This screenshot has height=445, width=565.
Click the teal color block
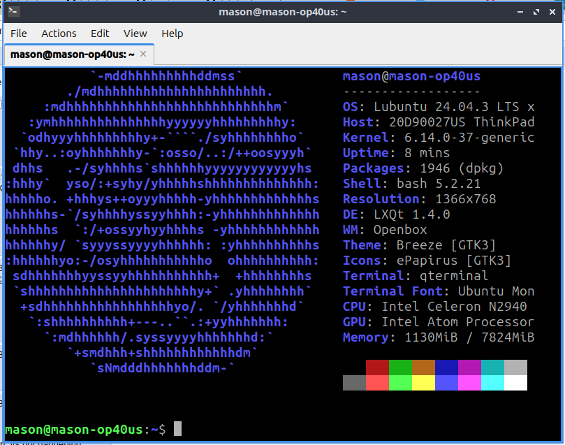pyautogui.click(x=492, y=367)
